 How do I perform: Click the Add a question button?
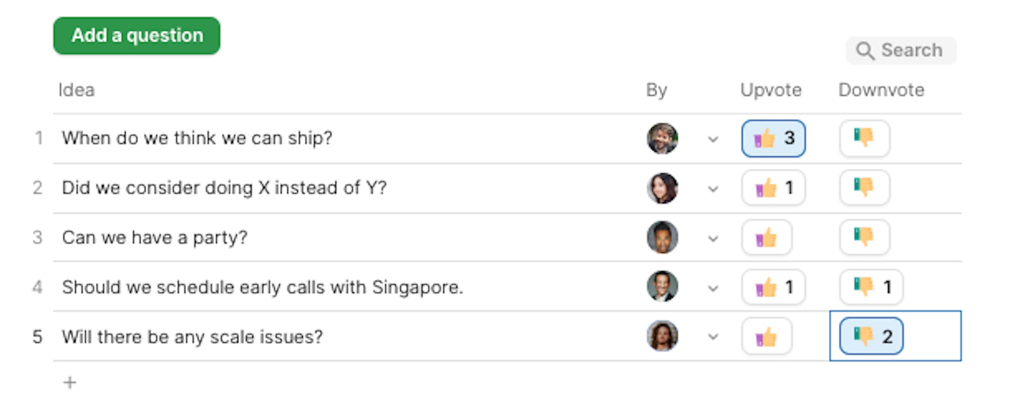coord(137,36)
